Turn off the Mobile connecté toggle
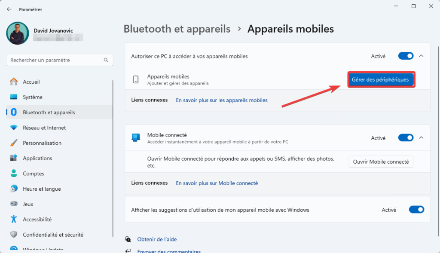The height and width of the screenshot is (253, 440). click(x=406, y=138)
